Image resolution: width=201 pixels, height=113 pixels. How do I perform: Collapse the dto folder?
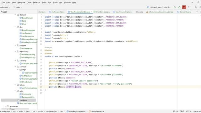(x=15, y=27)
